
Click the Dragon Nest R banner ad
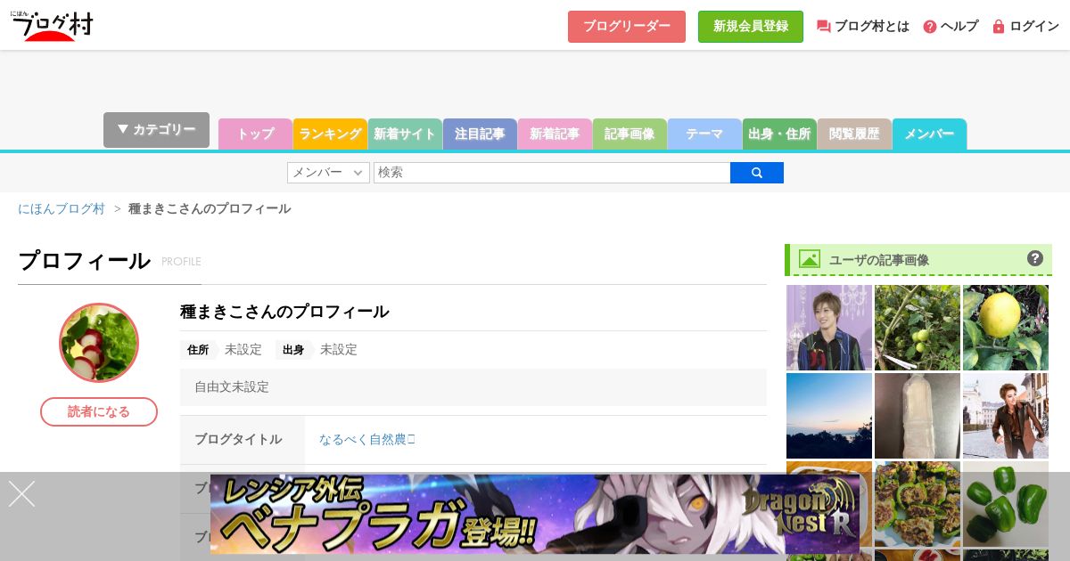tap(535, 514)
